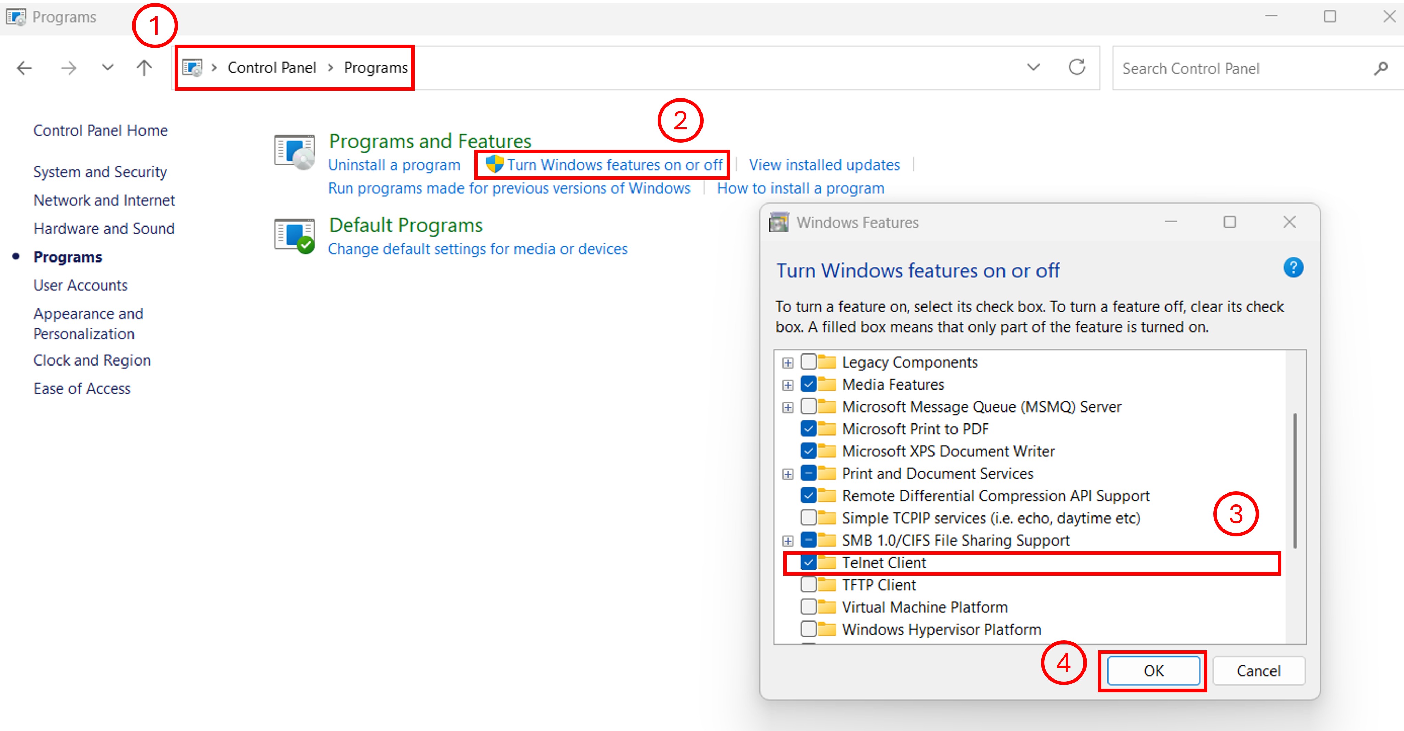Click the Default Programs icon
This screenshot has height=731, width=1404.
coord(294,236)
